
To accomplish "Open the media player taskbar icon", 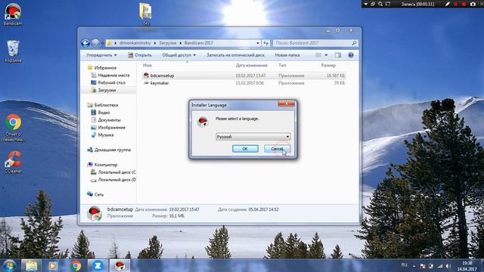I will click(x=52, y=265).
